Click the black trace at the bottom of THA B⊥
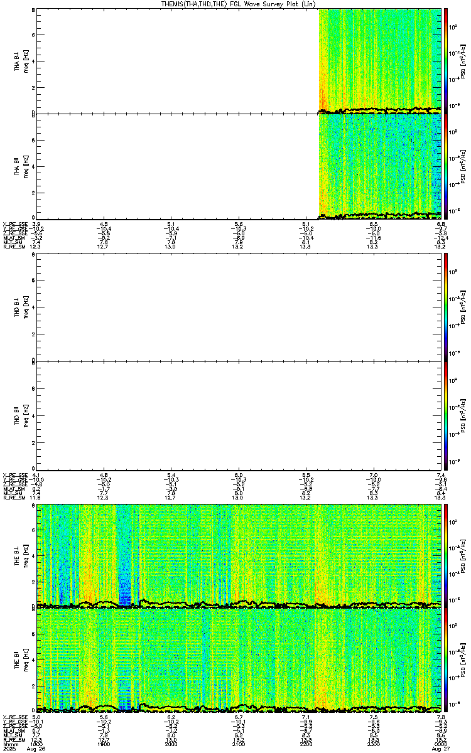 (379, 110)
